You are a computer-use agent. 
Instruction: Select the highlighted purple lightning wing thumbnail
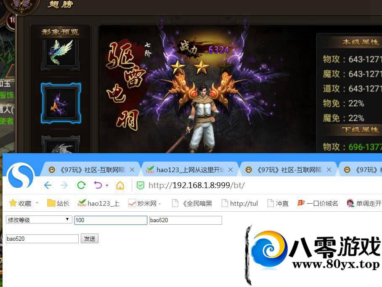[x=61, y=103]
